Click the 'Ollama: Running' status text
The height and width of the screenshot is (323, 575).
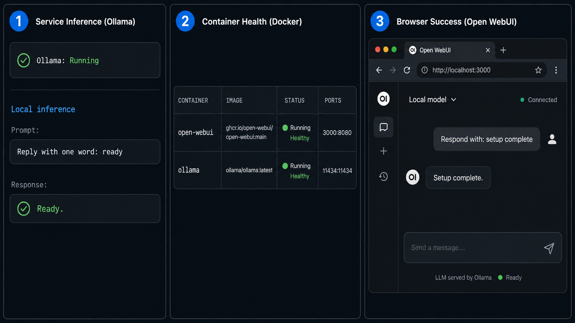(68, 60)
